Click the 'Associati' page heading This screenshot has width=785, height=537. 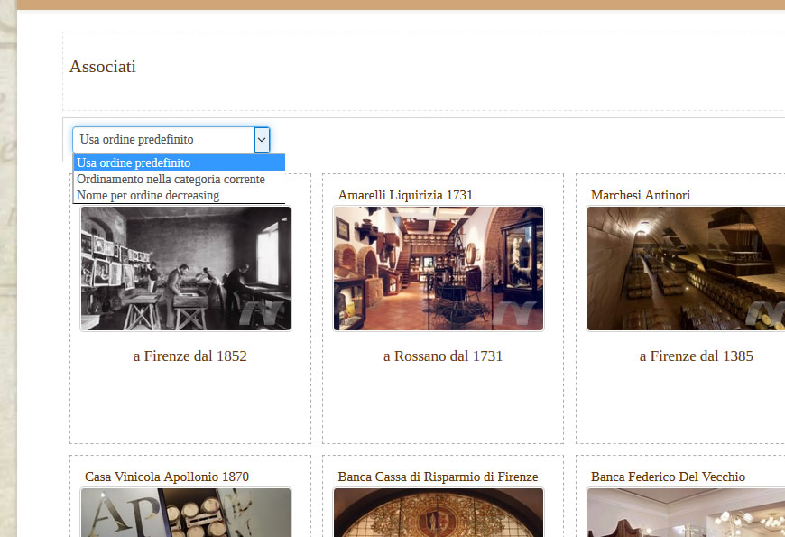click(103, 67)
